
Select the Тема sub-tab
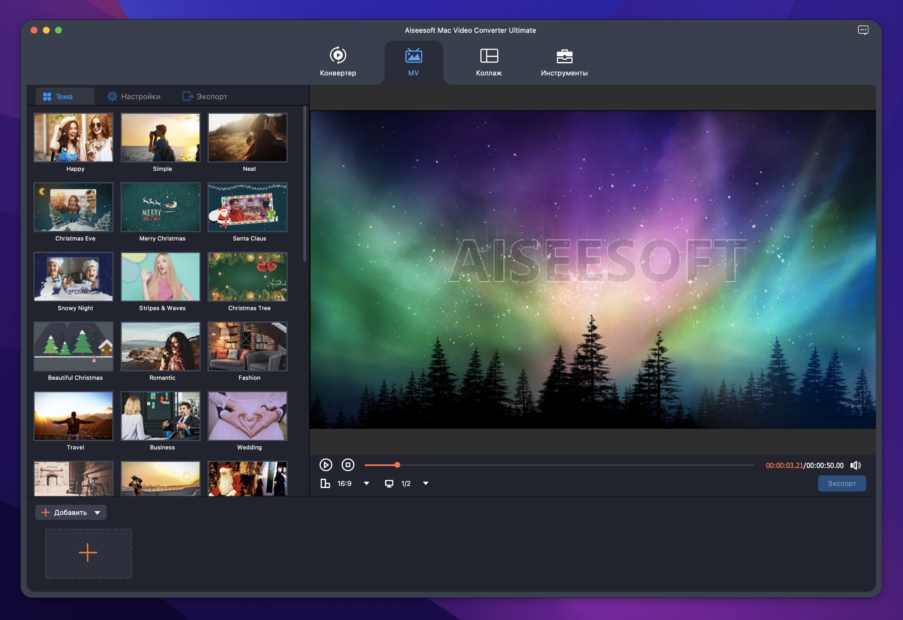pyautogui.click(x=64, y=97)
